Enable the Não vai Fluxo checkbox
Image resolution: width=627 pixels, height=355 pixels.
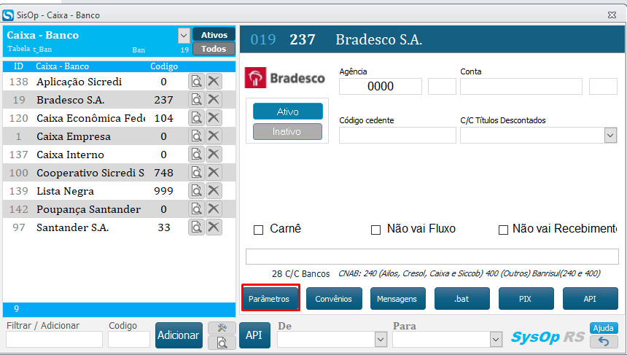click(376, 230)
